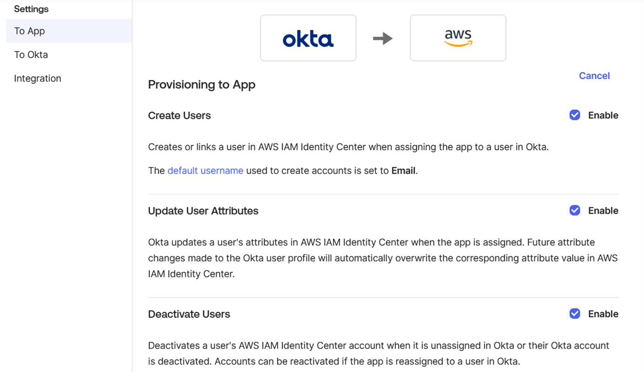
Task: Click the AWS logo tile
Action: [x=458, y=38]
